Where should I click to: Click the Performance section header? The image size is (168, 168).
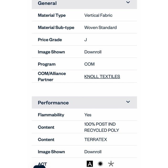(53, 103)
